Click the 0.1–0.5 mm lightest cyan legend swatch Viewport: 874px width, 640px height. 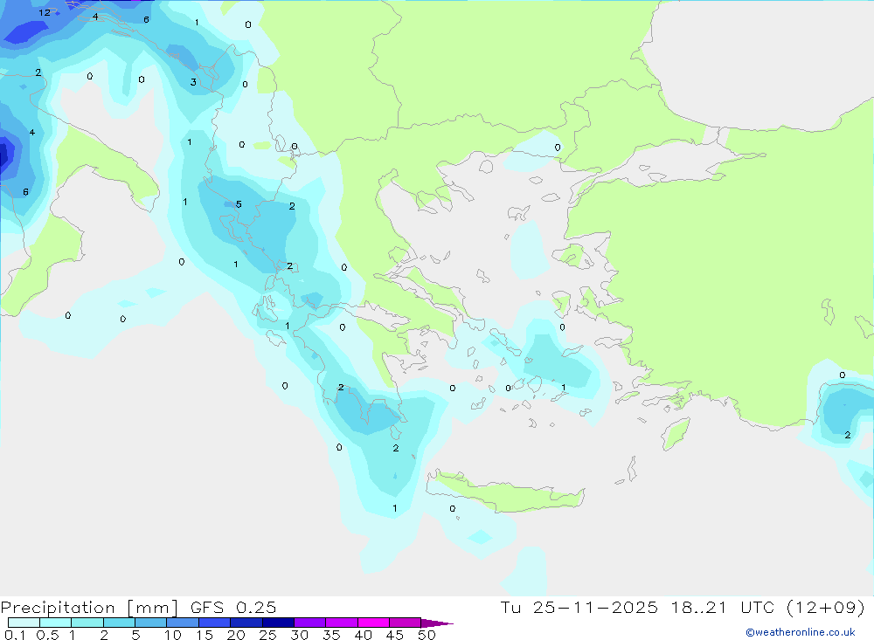pos(24,623)
